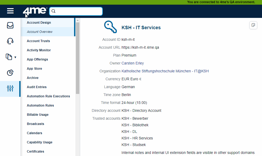This screenshot has height=156, width=262.
Task: Open owner Carsten Erley link
Action: pyautogui.click(x=133, y=63)
